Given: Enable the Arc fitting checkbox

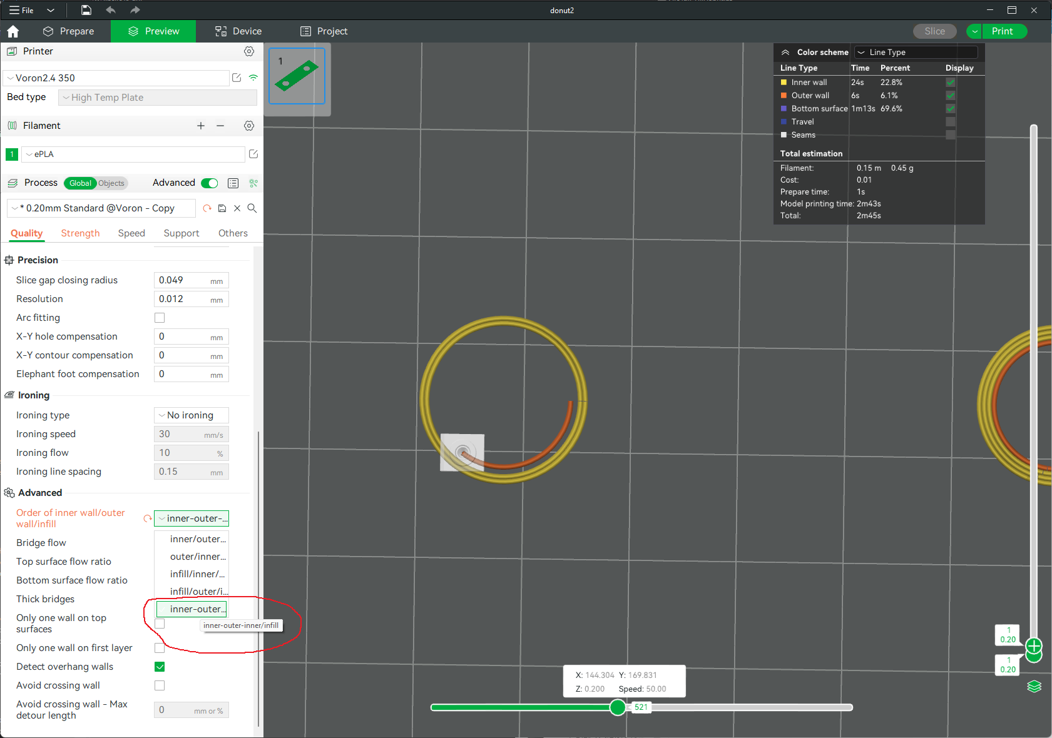Looking at the screenshot, I should [160, 318].
